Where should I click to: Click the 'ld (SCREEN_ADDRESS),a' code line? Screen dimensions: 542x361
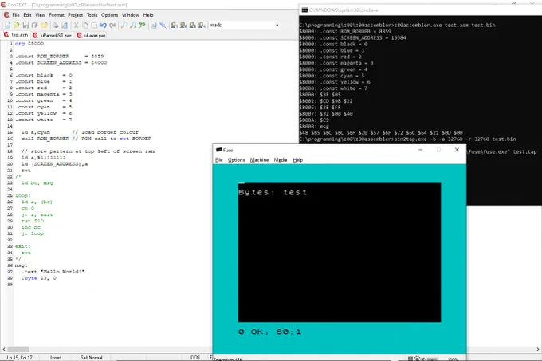coord(55,164)
